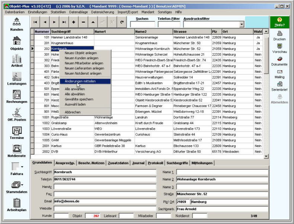Click the Email field with info@dvoss.de
This screenshot has width=294, height=224.
pyautogui.click(x=105, y=201)
